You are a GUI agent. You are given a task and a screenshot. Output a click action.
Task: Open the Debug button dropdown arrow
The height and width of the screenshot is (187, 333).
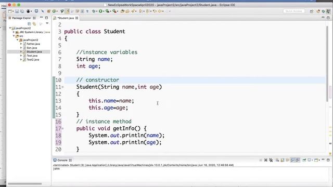click(97, 11)
